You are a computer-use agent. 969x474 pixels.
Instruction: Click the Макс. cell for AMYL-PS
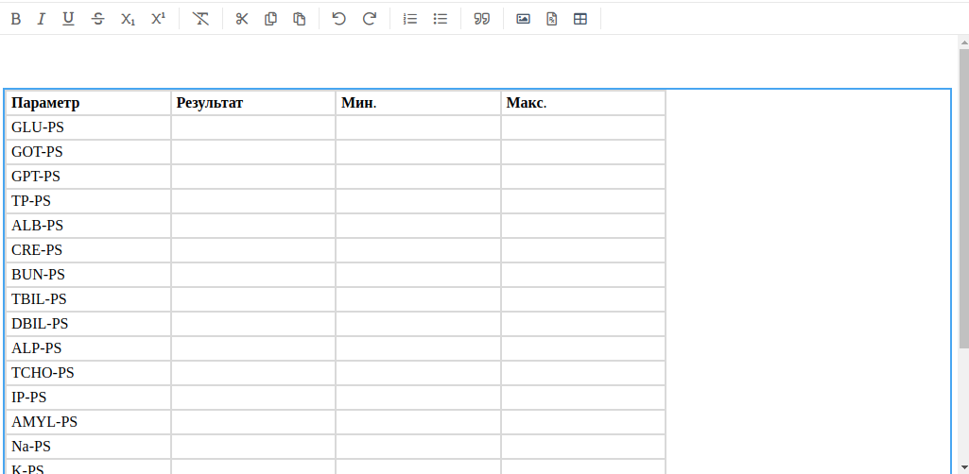click(583, 422)
